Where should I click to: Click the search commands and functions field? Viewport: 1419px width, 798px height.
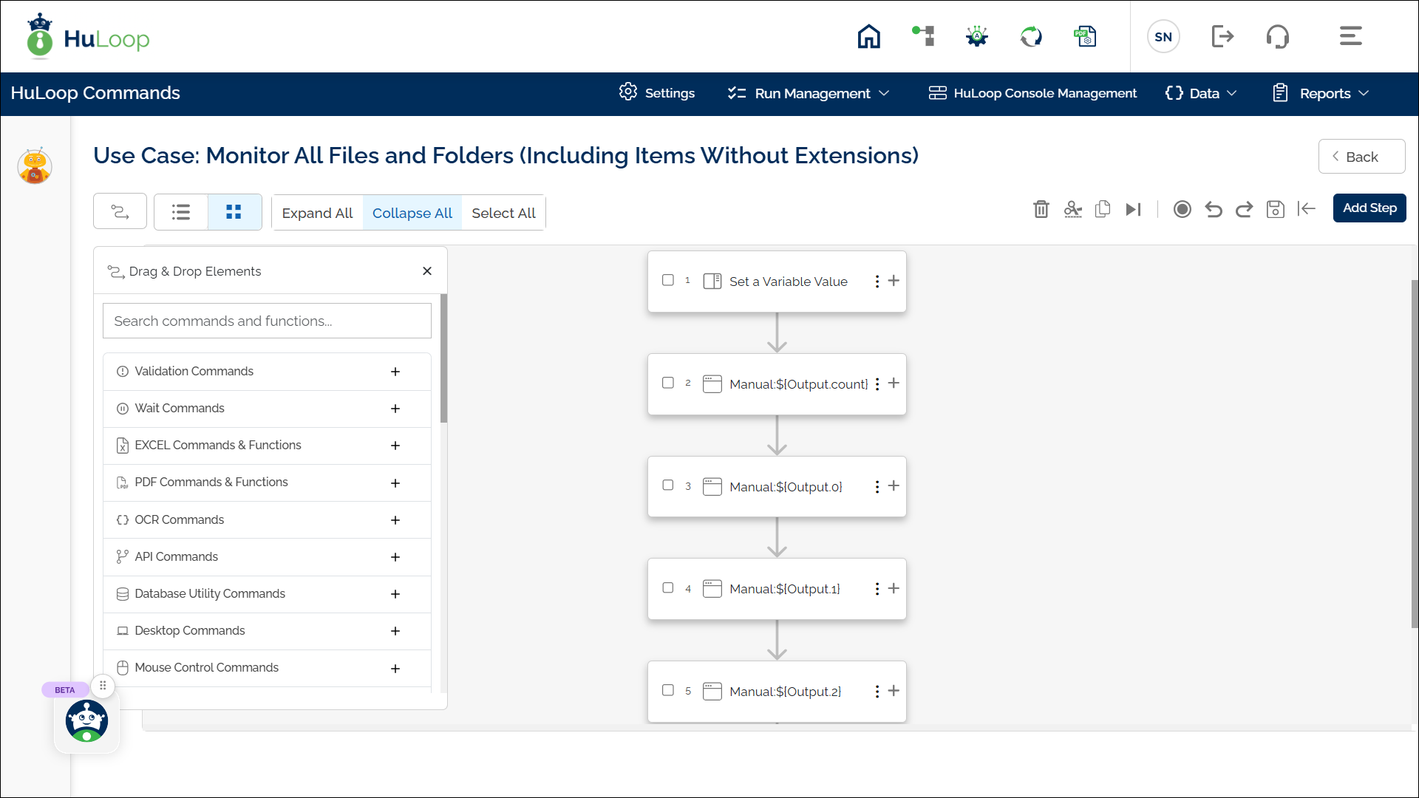coord(267,321)
